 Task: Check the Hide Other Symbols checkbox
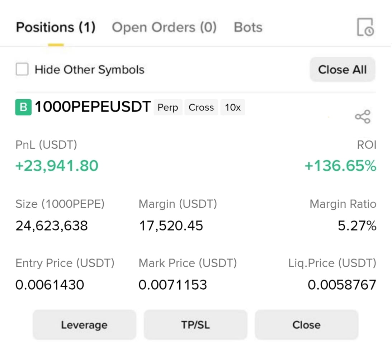(x=22, y=69)
